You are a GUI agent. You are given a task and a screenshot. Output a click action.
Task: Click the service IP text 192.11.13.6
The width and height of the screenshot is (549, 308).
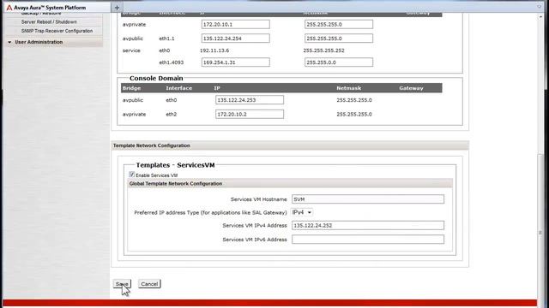(214, 50)
